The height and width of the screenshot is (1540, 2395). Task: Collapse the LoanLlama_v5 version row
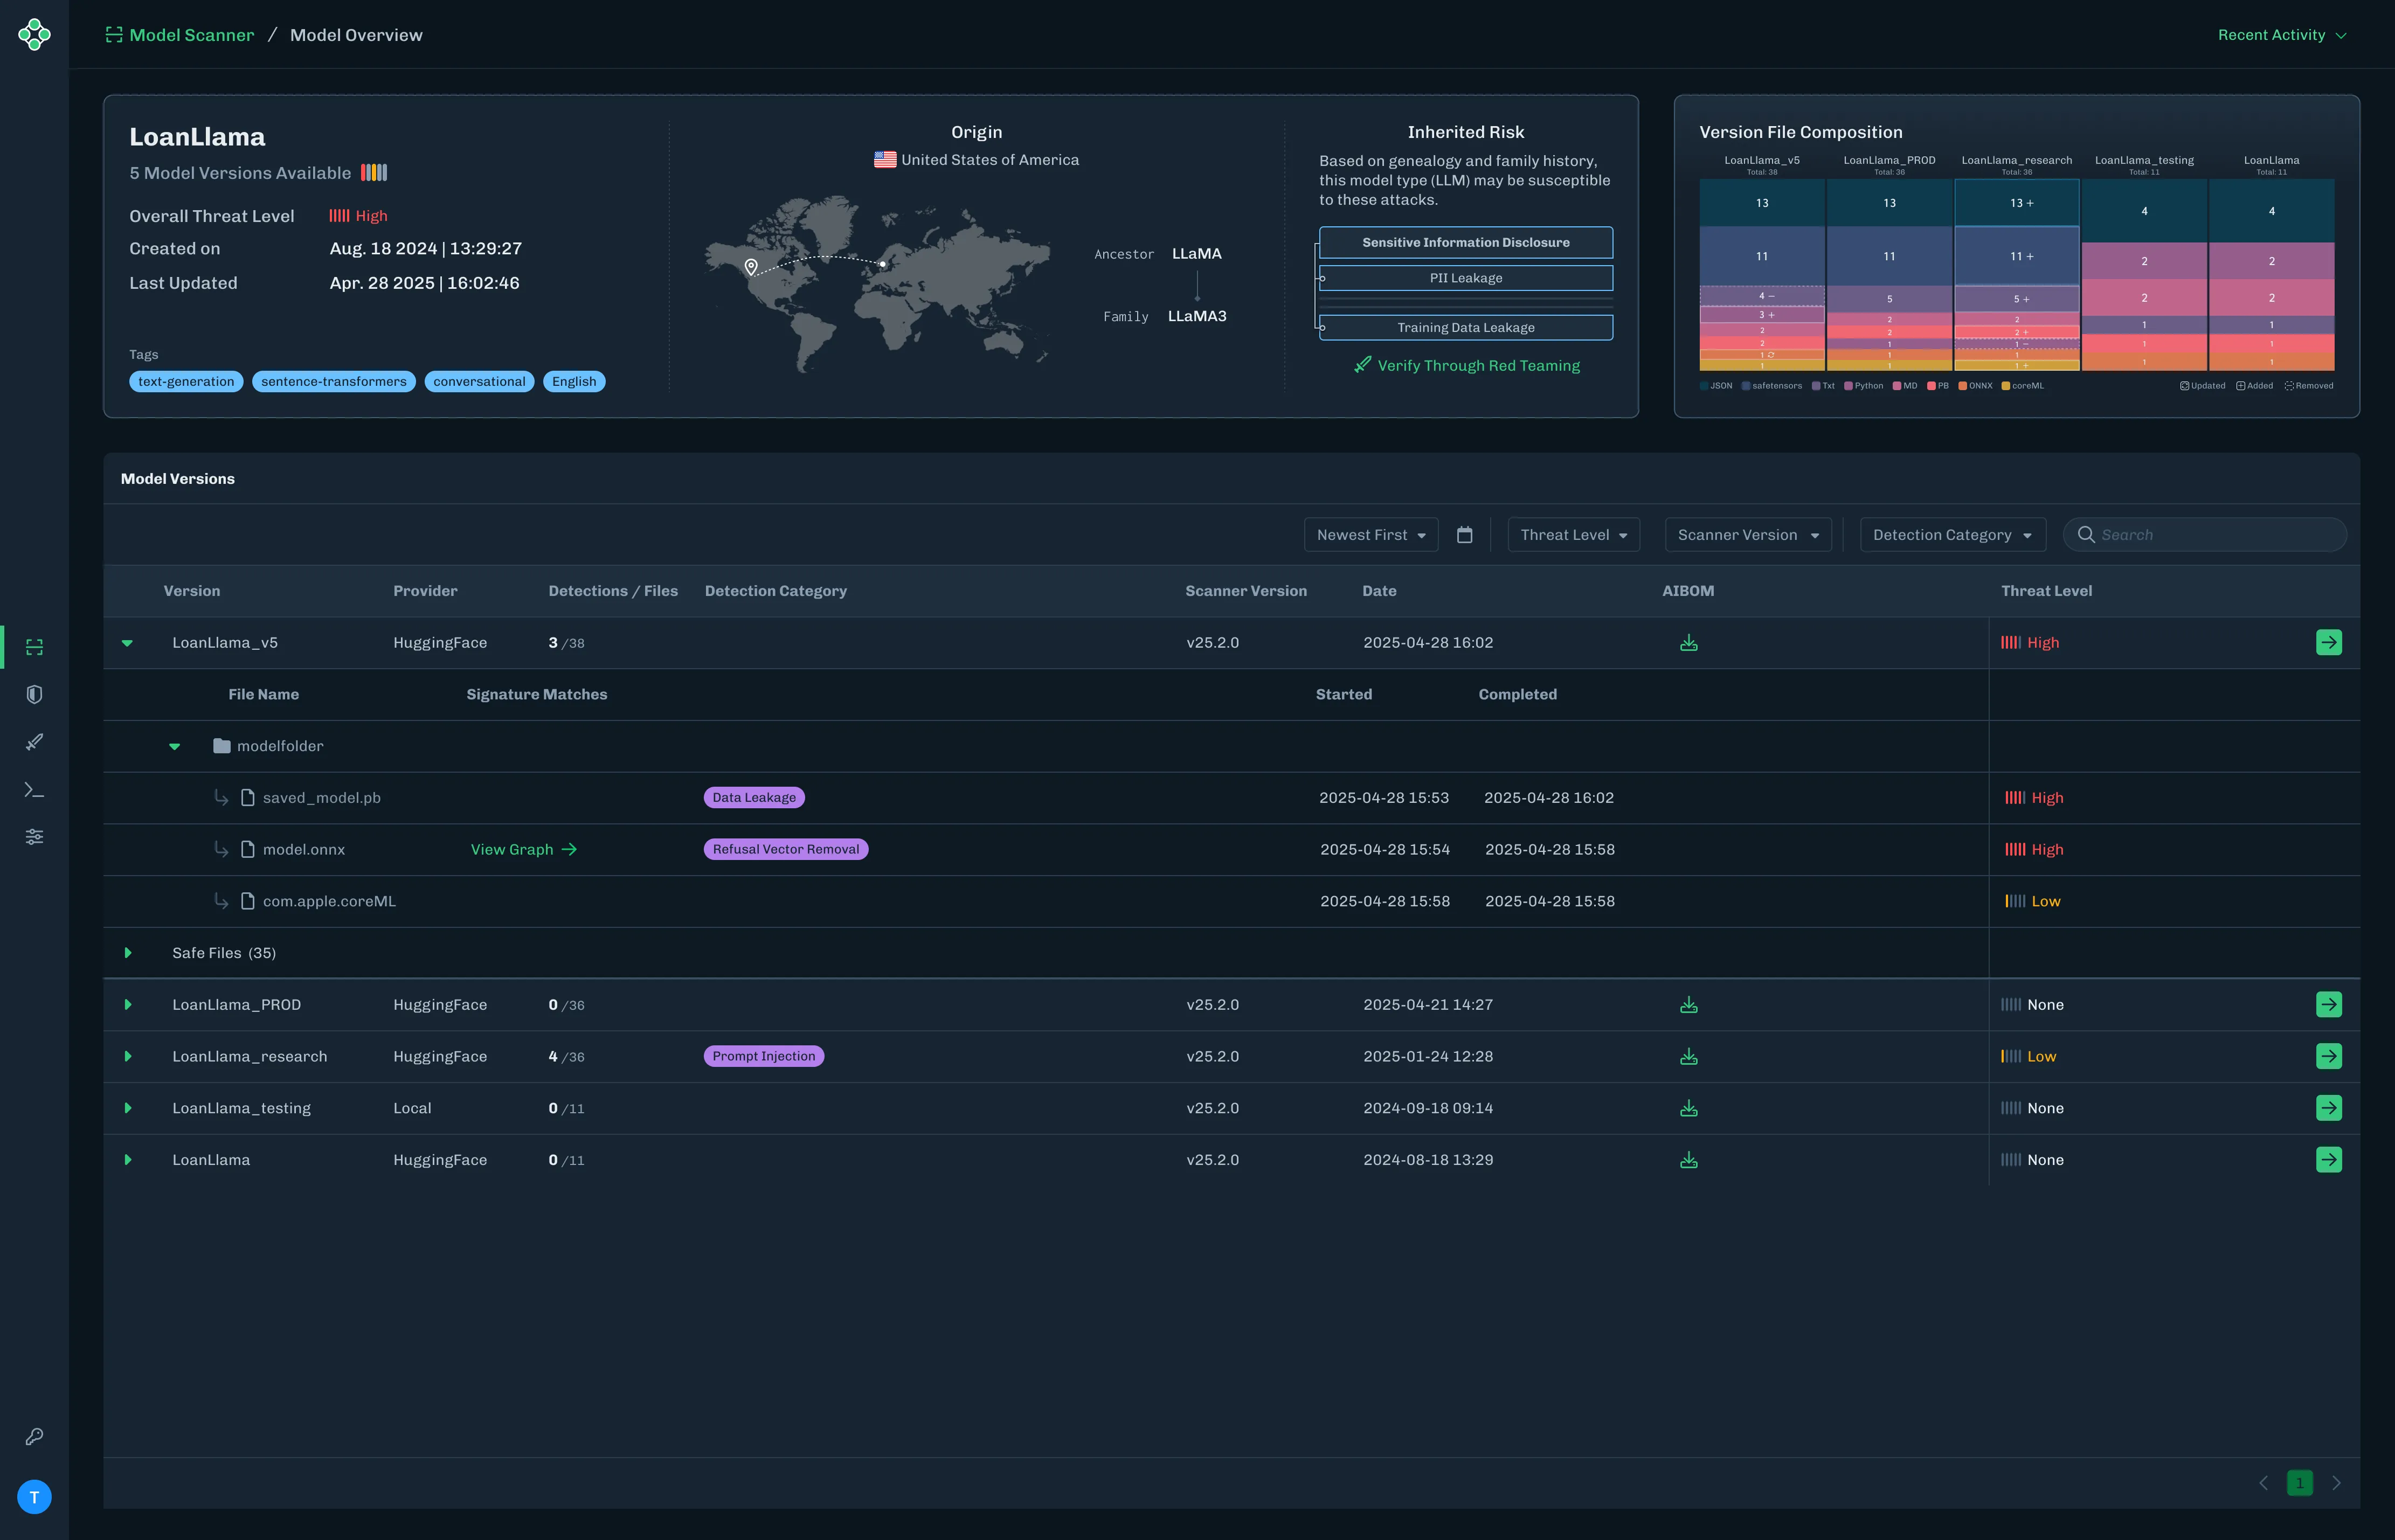(127, 643)
